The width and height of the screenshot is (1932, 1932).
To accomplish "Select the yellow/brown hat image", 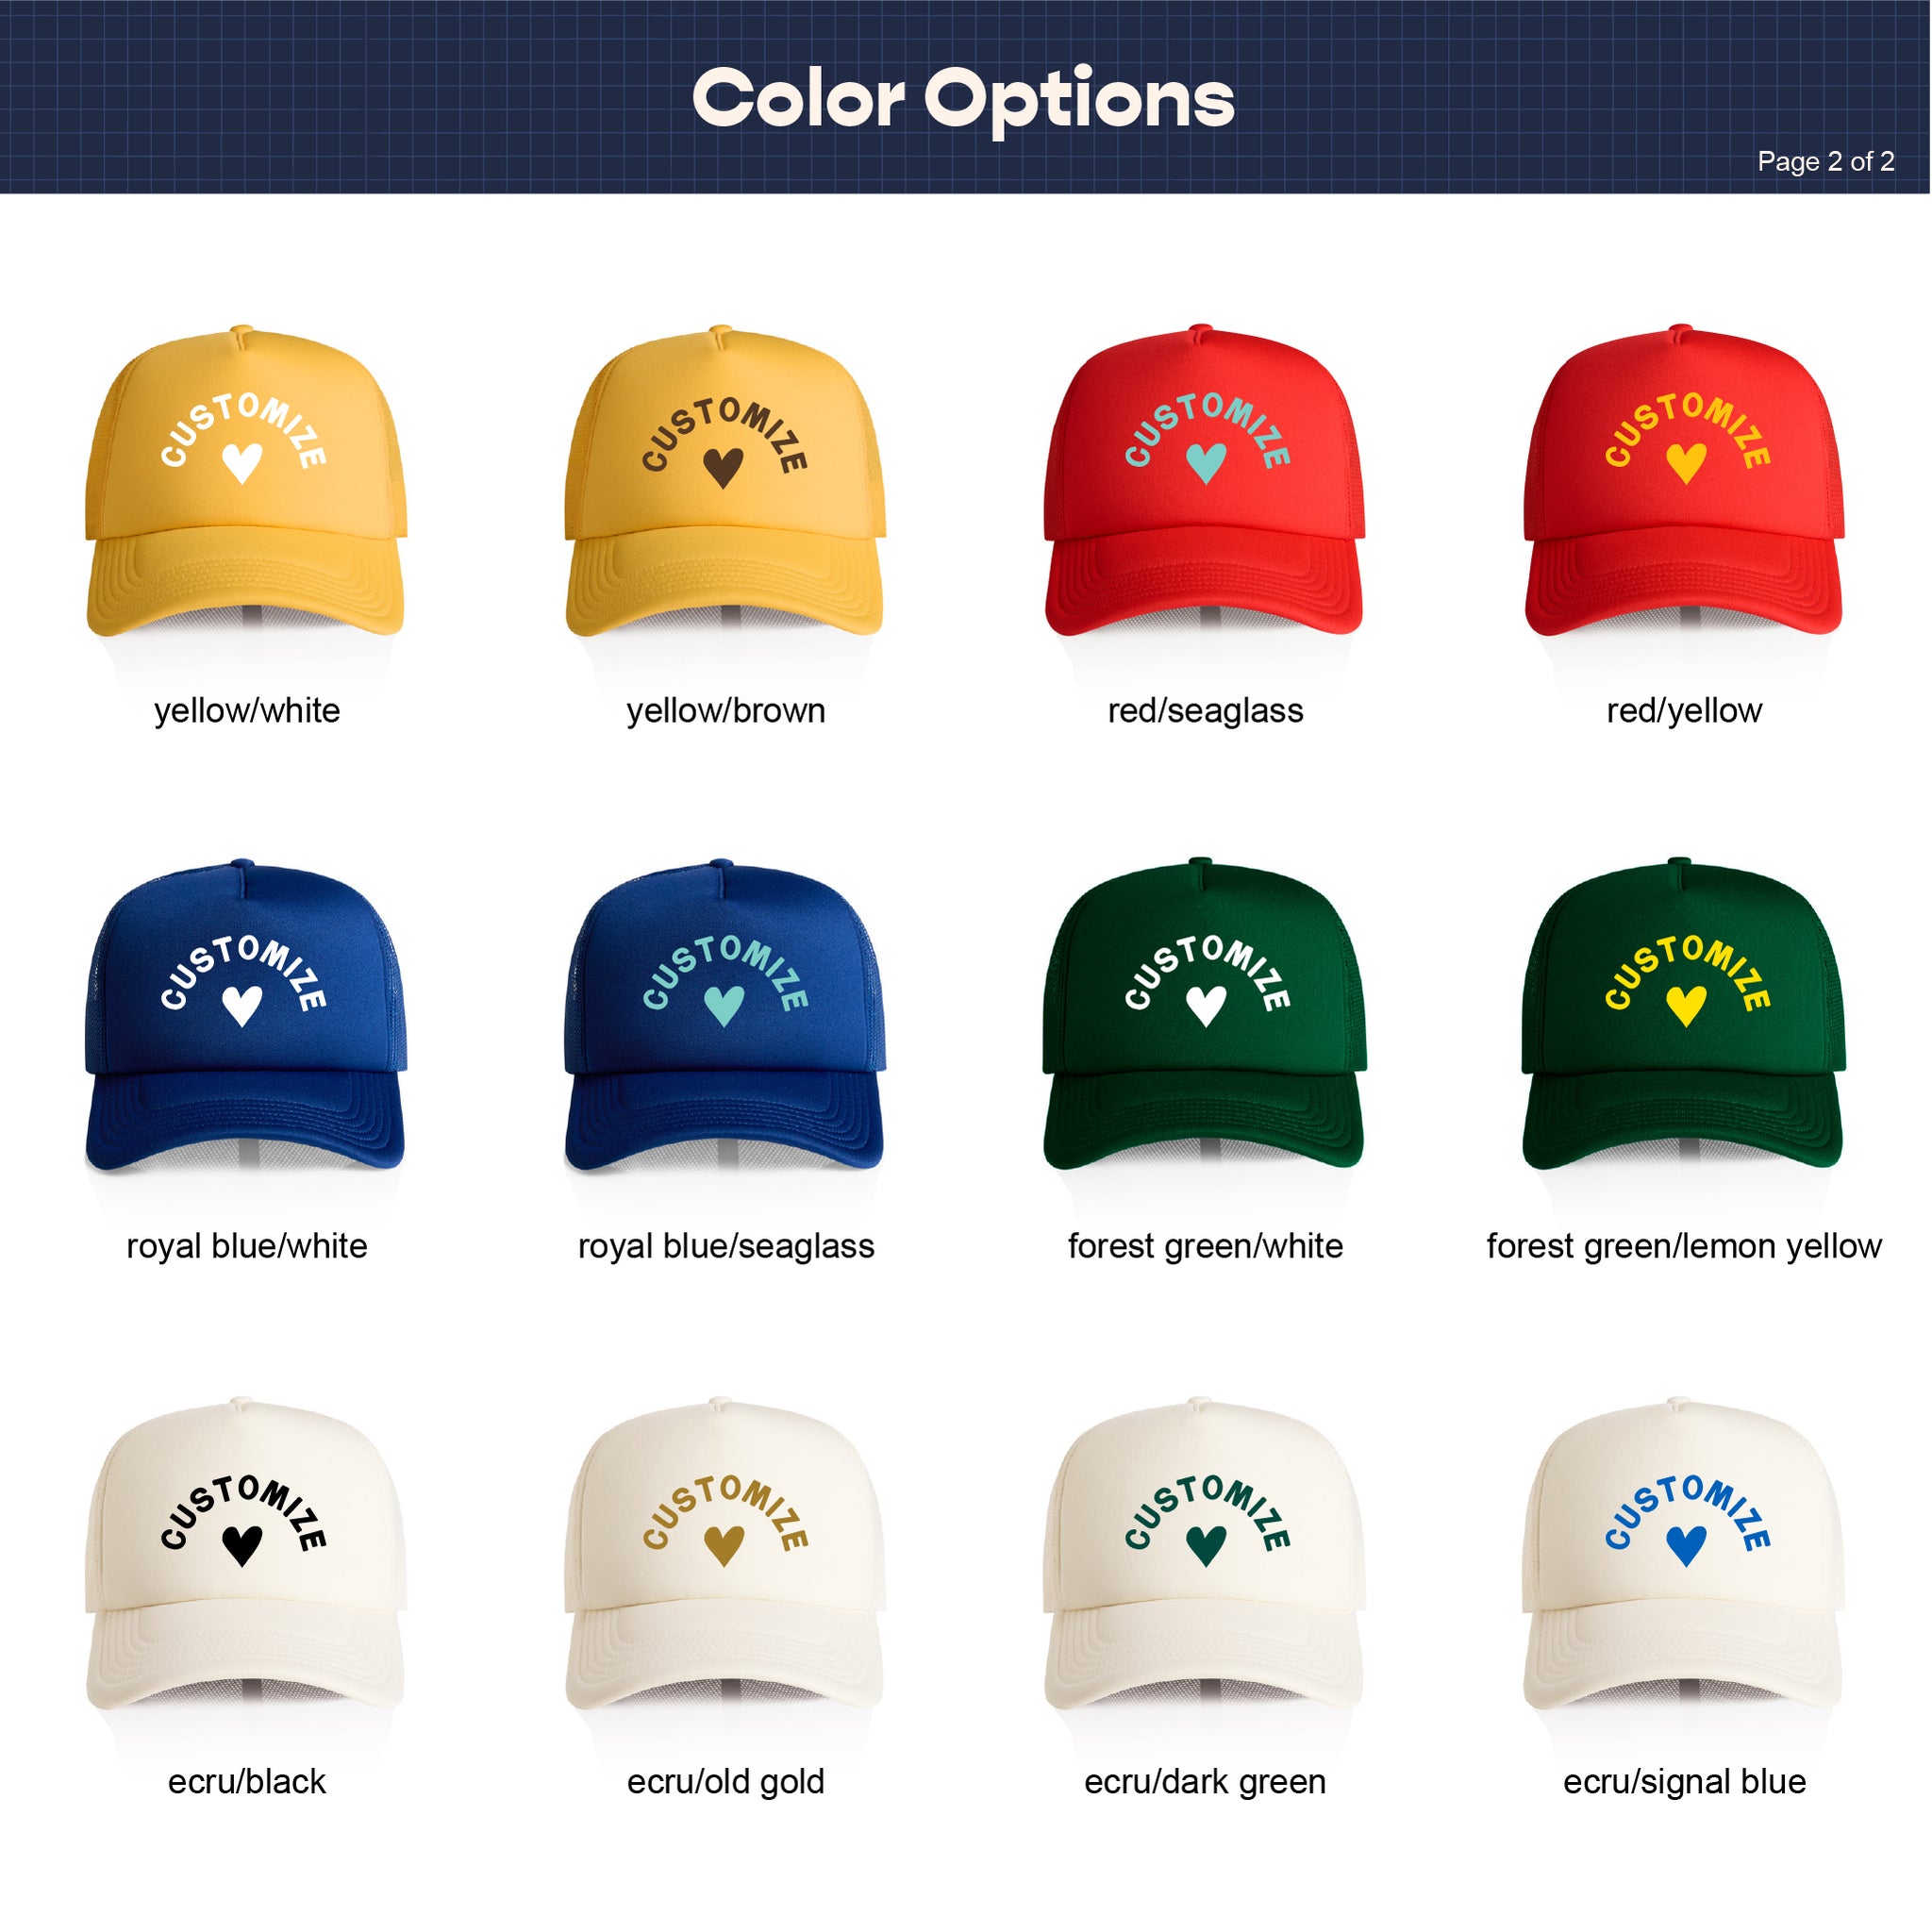I will (725, 481).
